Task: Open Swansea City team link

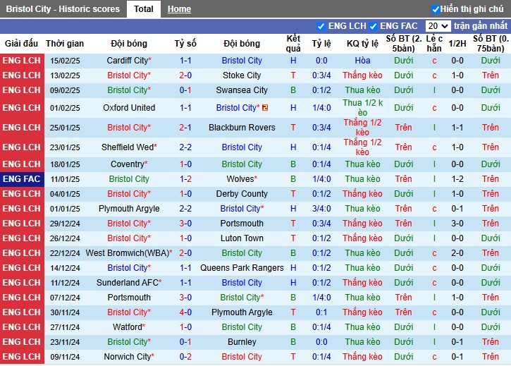Action: click(242, 90)
